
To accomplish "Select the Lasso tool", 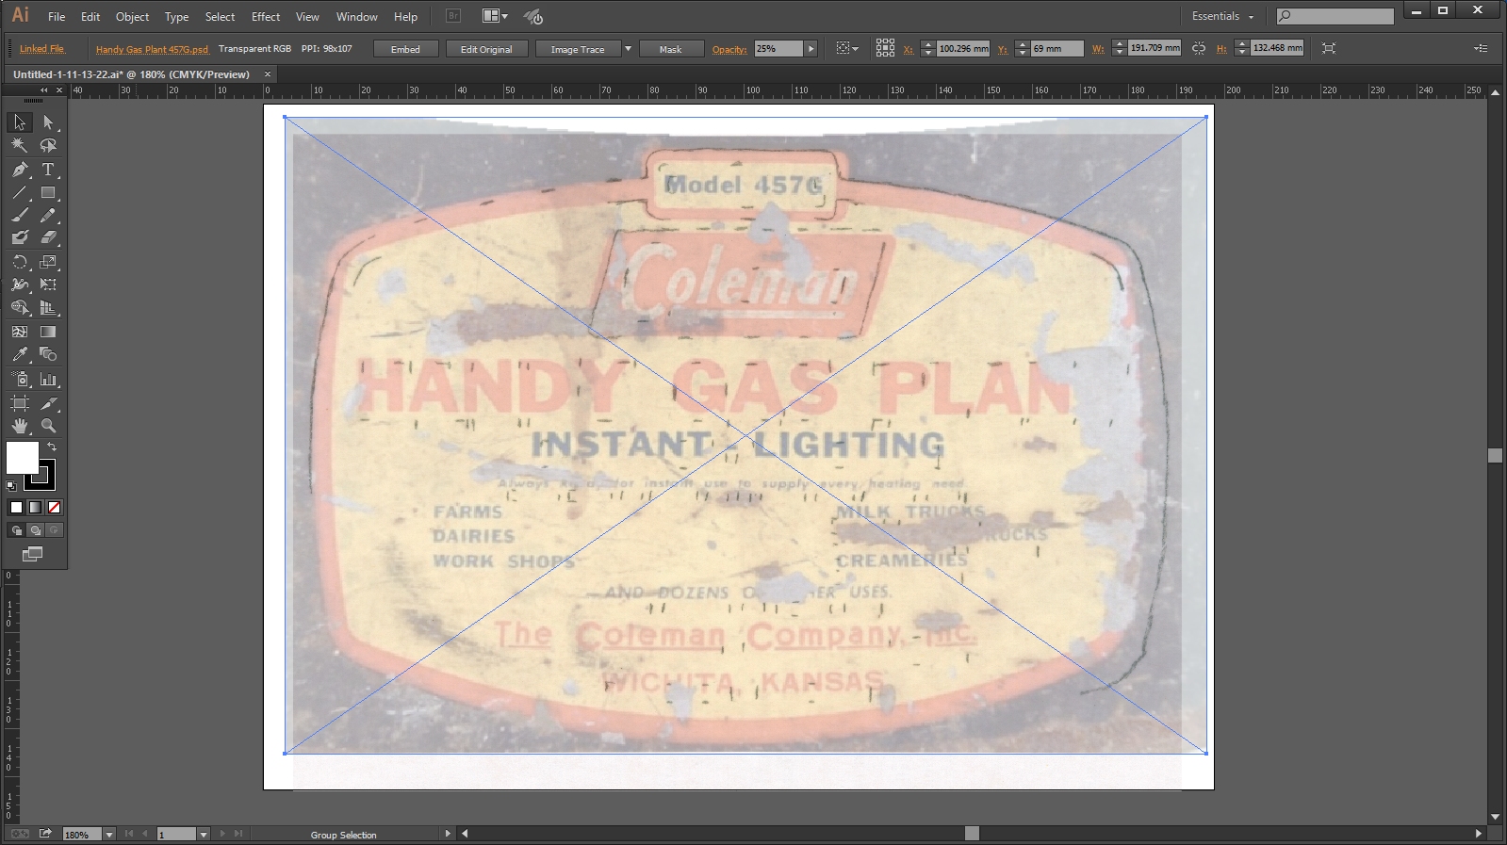I will pyautogui.click(x=48, y=146).
